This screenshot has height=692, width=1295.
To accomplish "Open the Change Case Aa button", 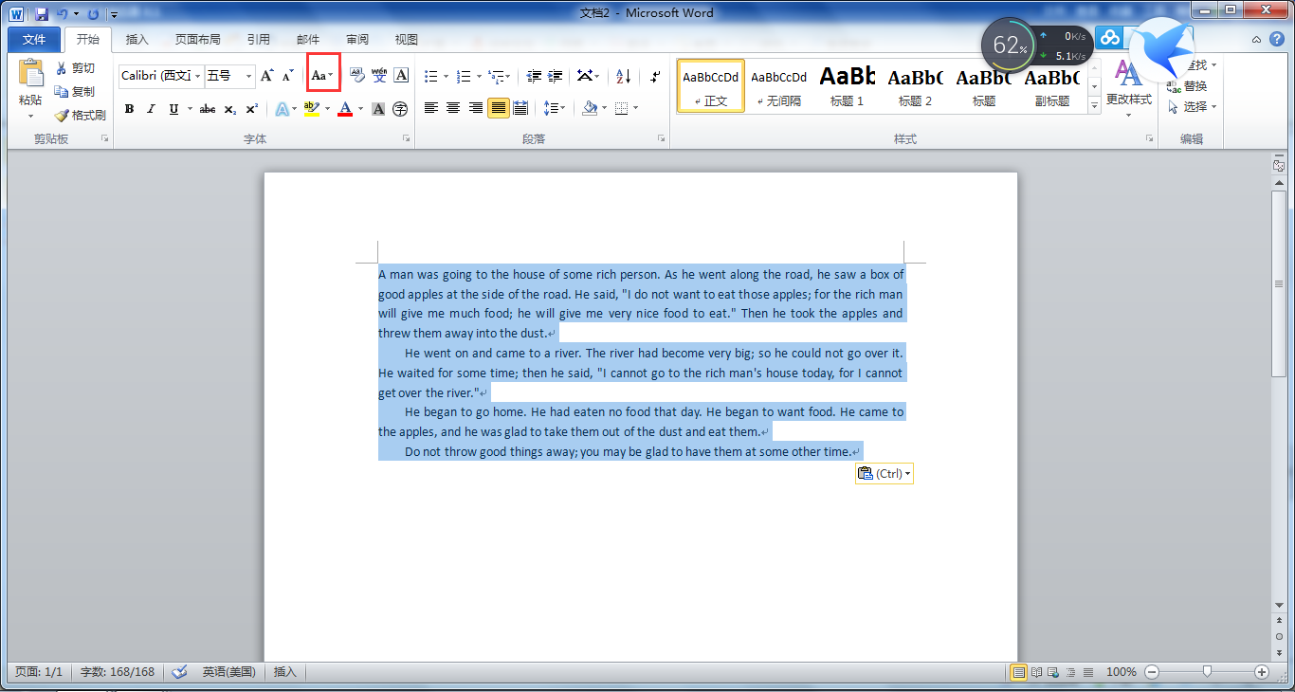I will coord(322,76).
